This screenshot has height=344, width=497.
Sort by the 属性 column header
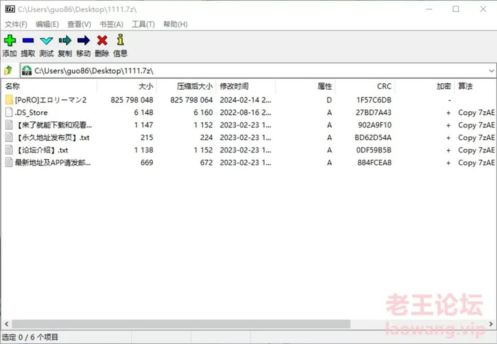click(x=305, y=86)
